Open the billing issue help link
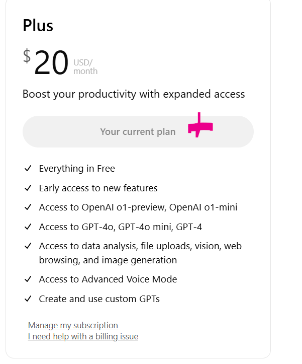This screenshot has height=364, width=302. coord(83,336)
